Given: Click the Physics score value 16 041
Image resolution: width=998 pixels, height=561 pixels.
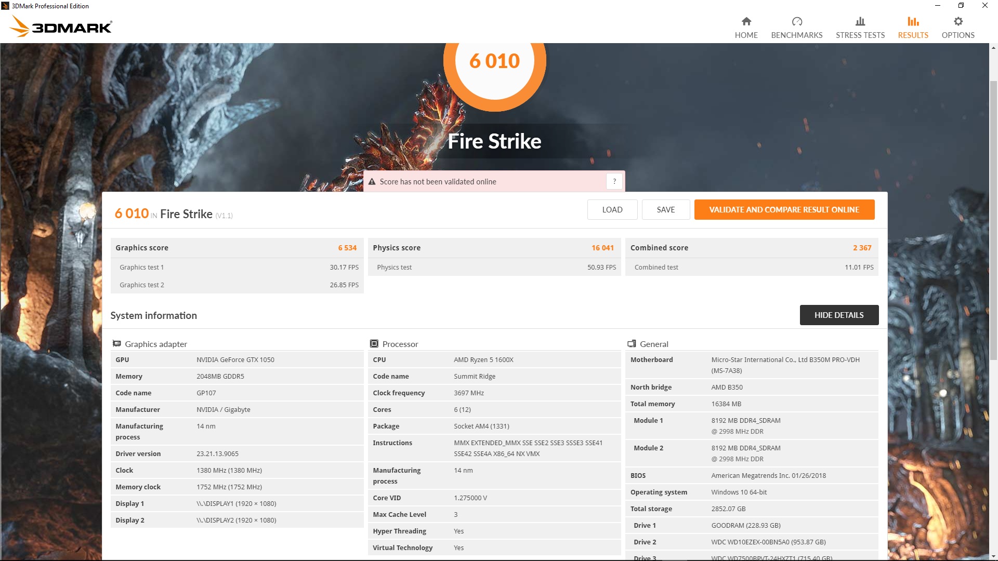Looking at the screenshot, I should [602, 248].
